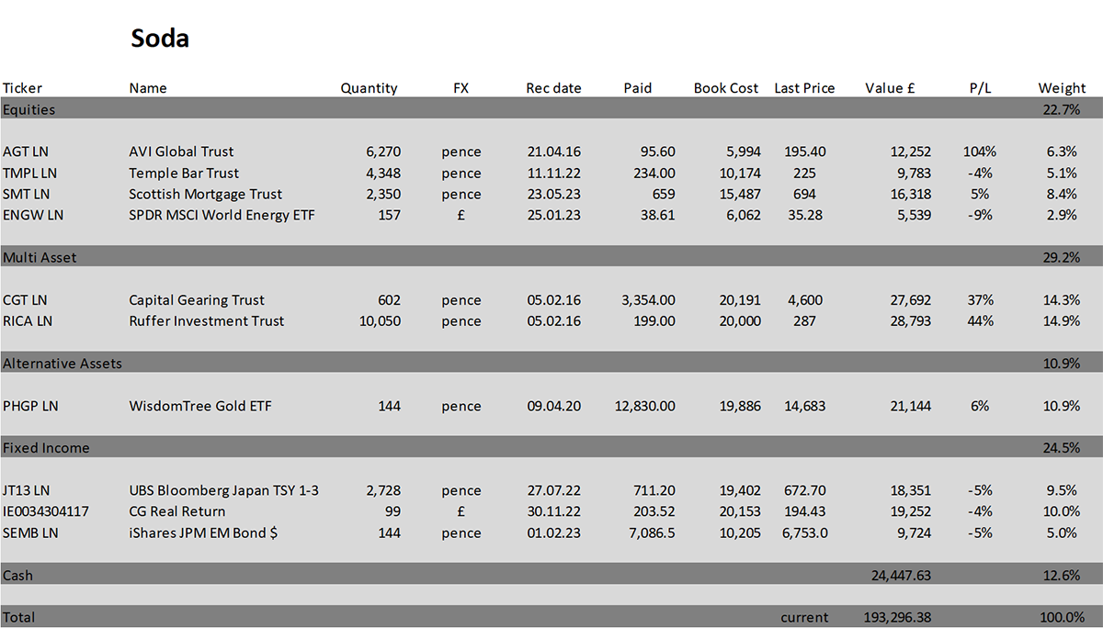Screen dimensions: 1103x628
Task: Select cash value '24,447.63'
Action: [901, 576]
